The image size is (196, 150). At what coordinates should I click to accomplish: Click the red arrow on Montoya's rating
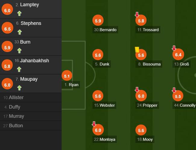click(94, 124)
